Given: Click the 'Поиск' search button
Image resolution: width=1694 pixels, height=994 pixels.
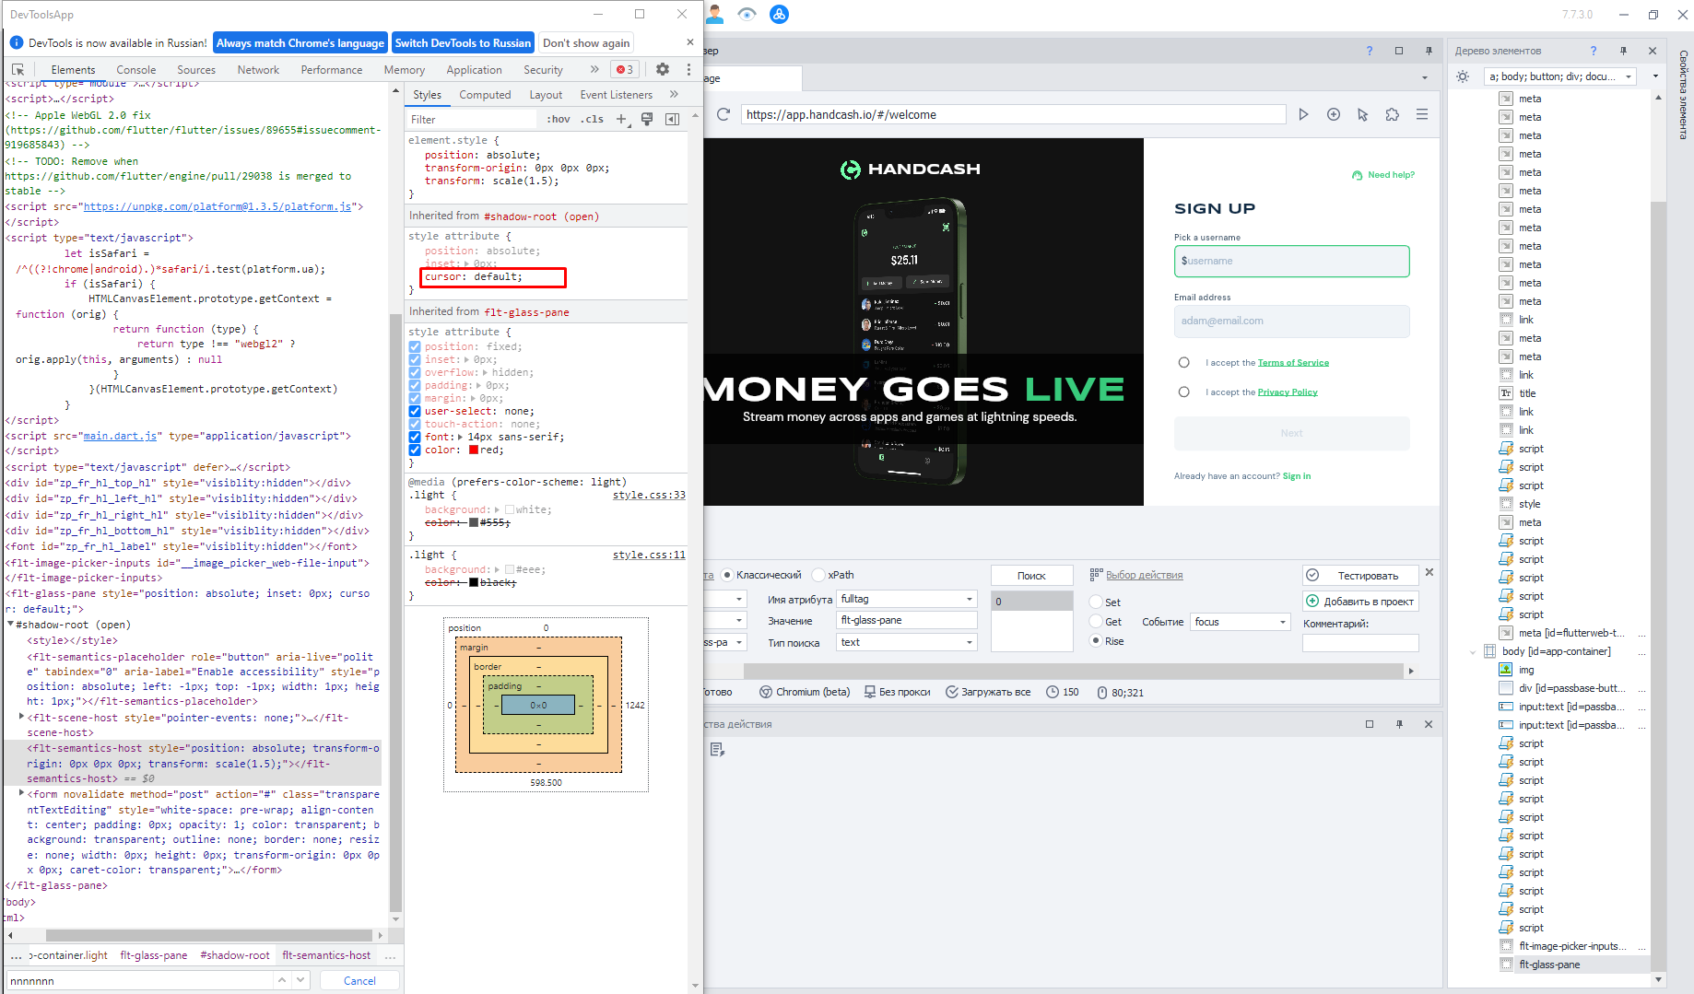Looking at the screenshot, I should (x=1031, y=576).
